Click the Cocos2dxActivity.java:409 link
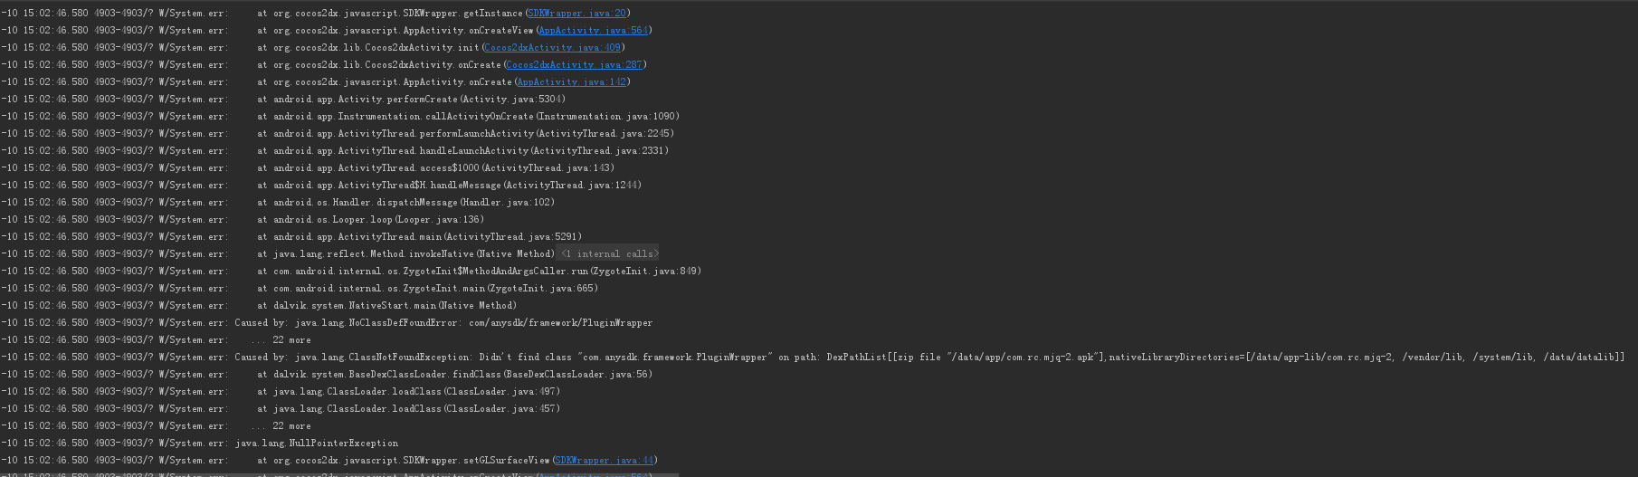Viewport: 1638px width, 477px height. pos(552,48)
